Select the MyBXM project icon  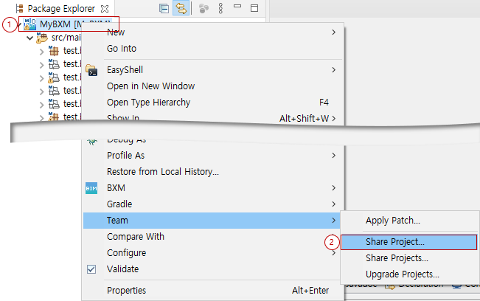pyautogui.click(x=30, y=24)
